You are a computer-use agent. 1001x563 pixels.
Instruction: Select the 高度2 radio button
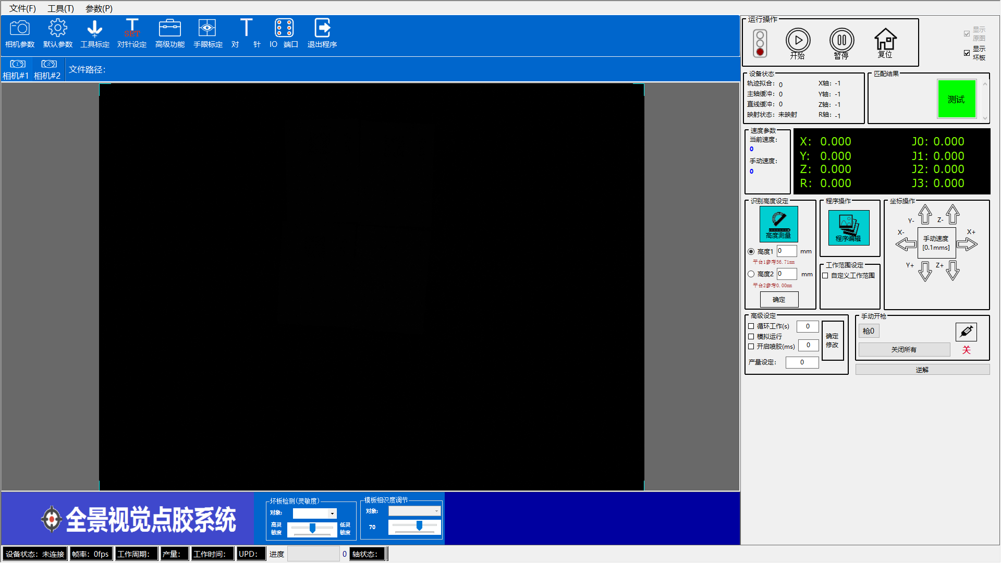point(751,274)
